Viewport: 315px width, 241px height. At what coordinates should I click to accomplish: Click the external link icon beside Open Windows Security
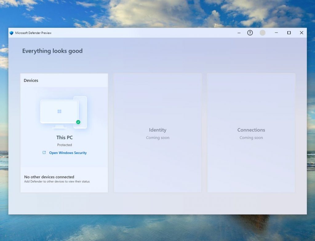click(x=44, y=152)
